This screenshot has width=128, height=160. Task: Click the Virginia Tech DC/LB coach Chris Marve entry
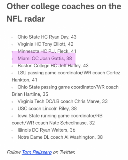coord(62,101)
